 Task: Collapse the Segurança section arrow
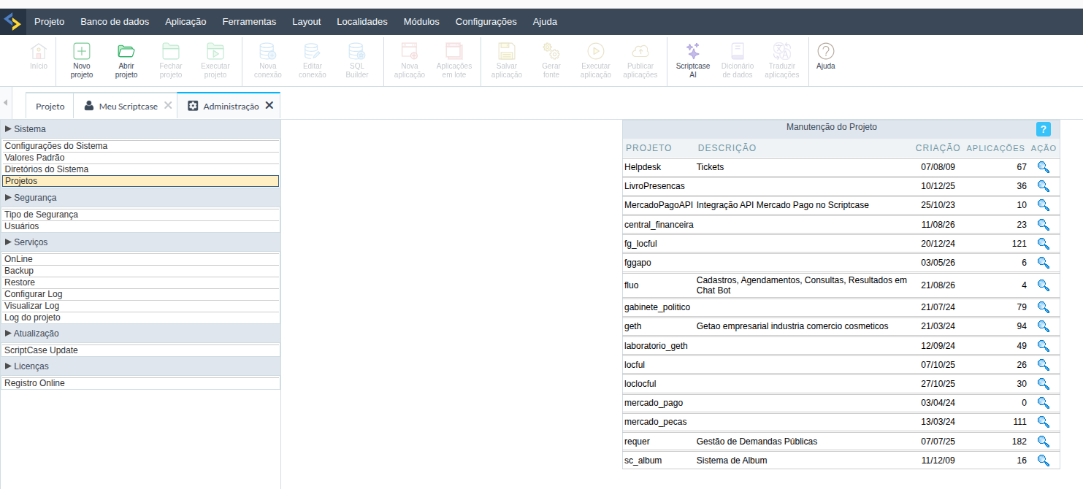8,197
